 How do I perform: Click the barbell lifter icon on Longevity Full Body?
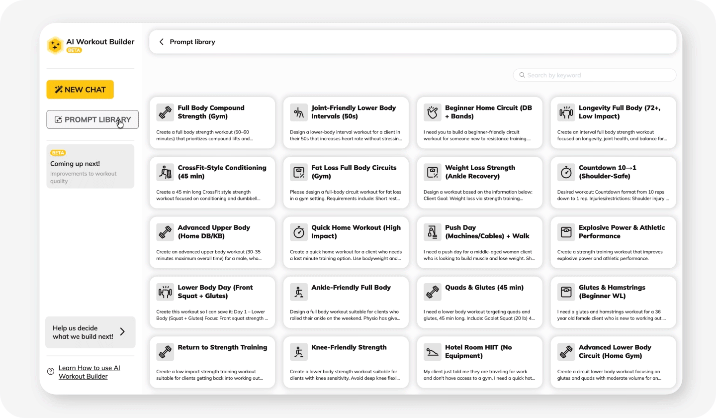tap(566, 112)
